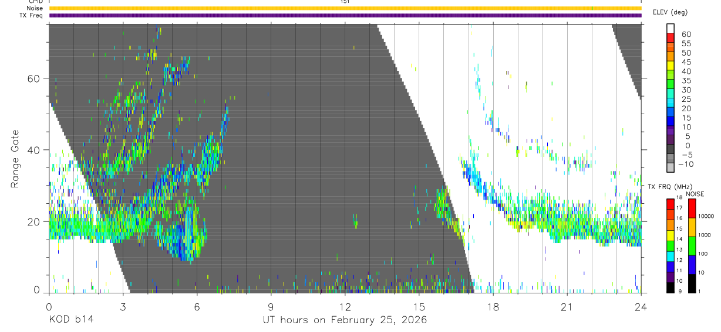Click the 'NOISE' legend title
The image size is (721, 332).
click(x=695, y=194)
